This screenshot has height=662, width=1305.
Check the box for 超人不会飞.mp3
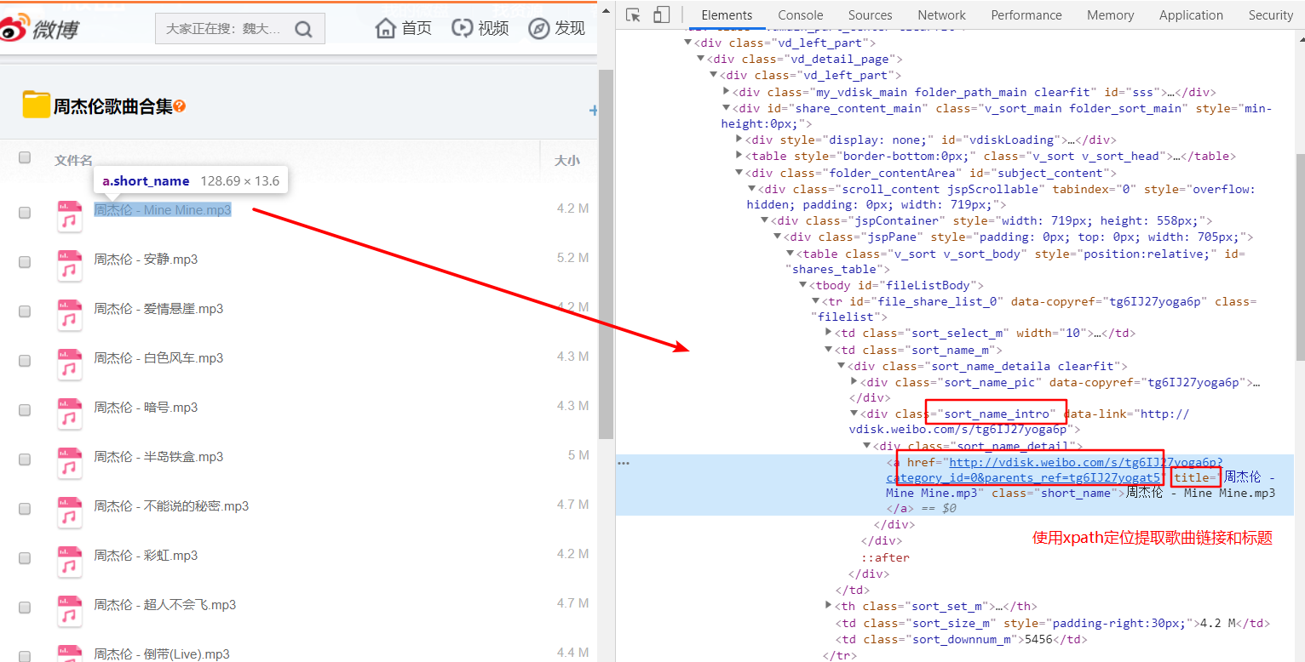click(25, 608)
